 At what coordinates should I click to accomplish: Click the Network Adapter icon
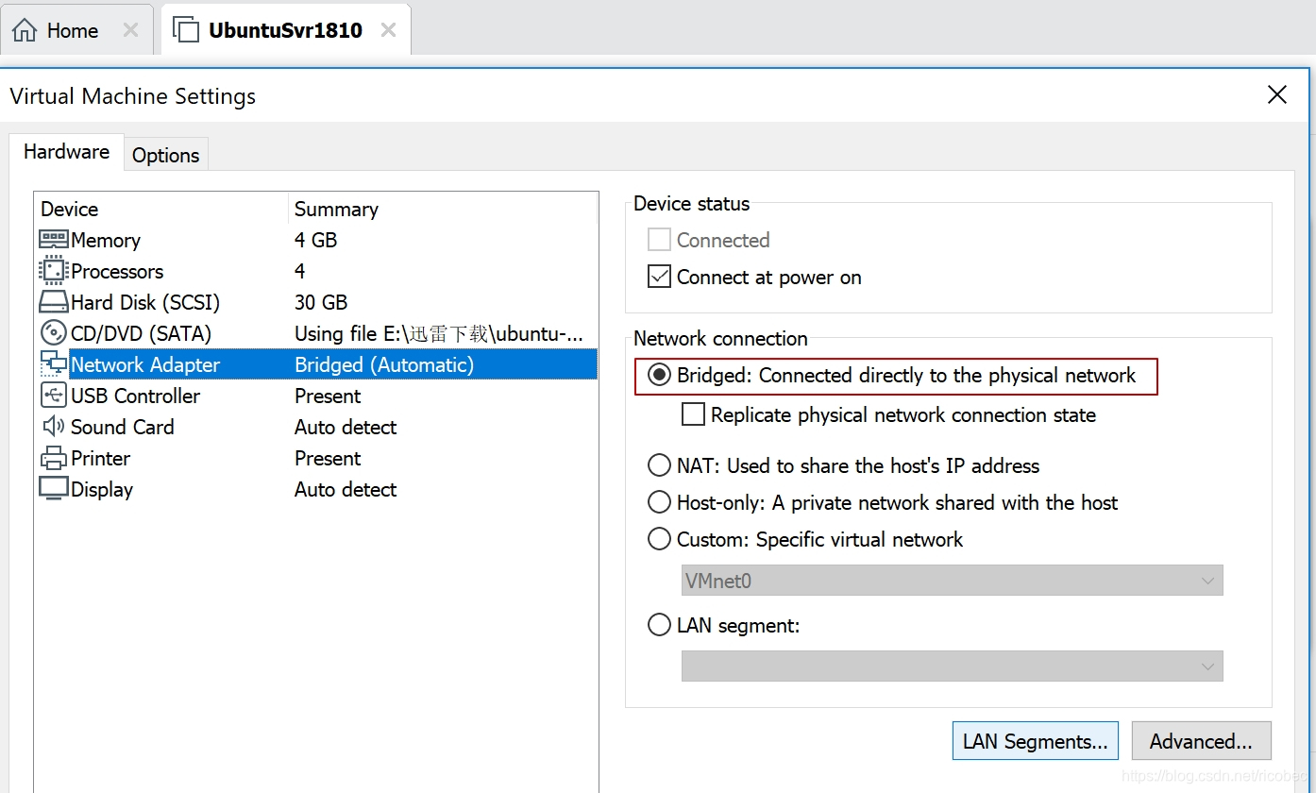54,364
